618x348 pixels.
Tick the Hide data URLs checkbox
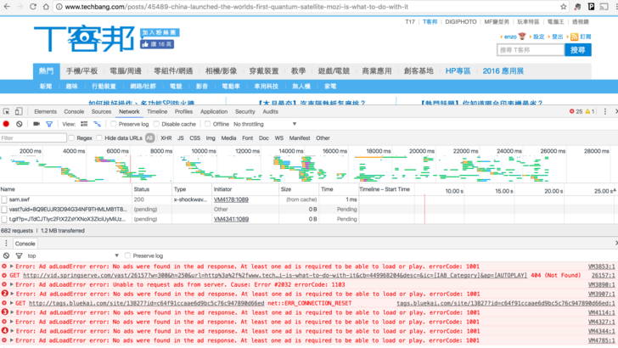[100, 138]
